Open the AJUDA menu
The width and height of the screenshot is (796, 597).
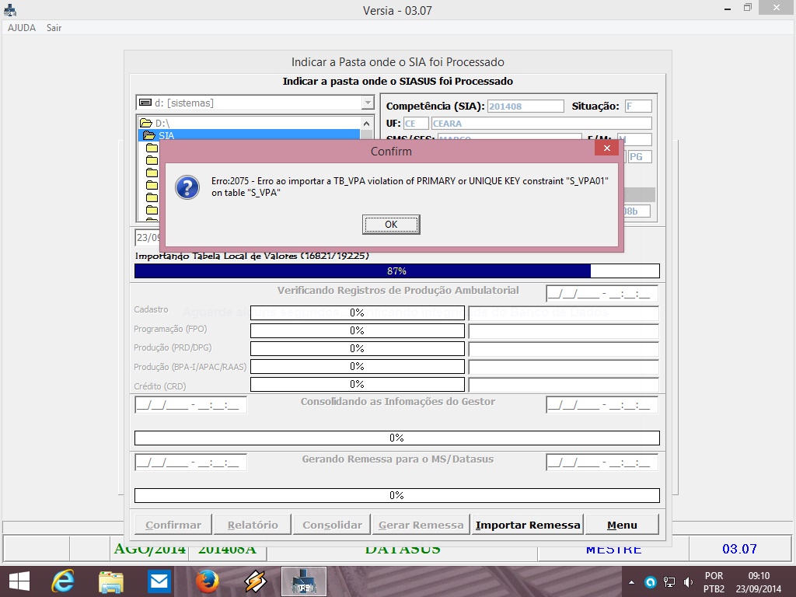coord(22,28)
